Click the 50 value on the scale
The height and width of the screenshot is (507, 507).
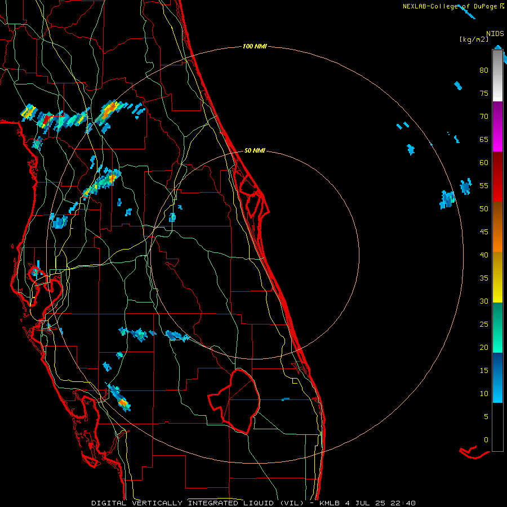[484, 208]
